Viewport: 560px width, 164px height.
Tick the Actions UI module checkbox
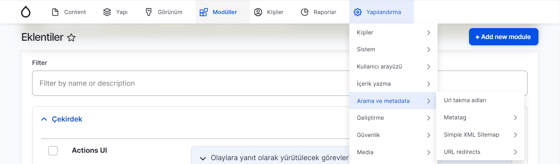pos(53,151)
